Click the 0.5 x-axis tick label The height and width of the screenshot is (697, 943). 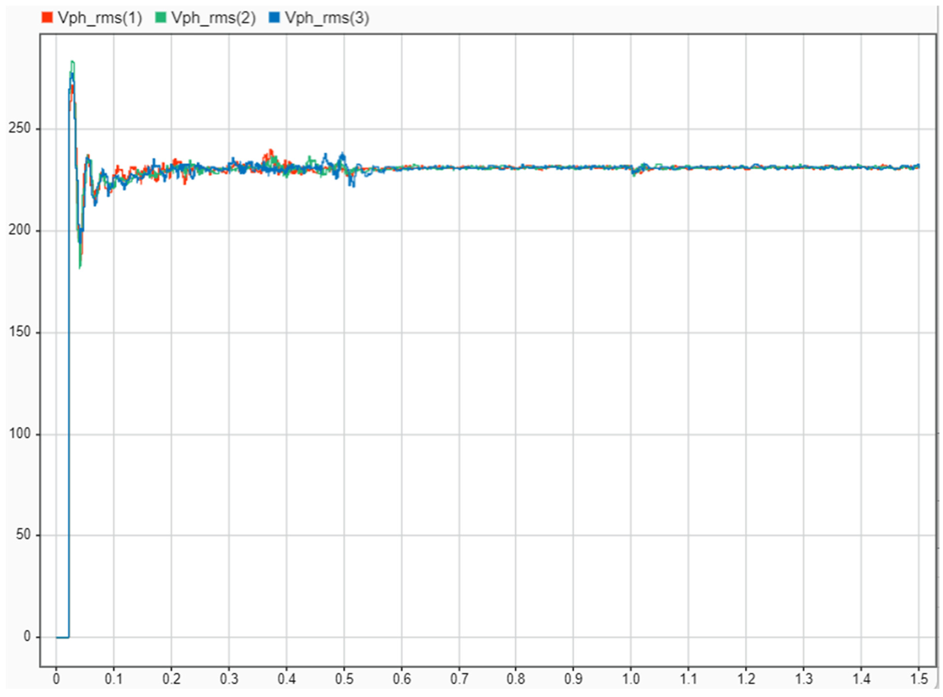(x=344, y=679)
